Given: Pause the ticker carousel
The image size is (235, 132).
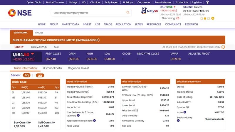Looking at the screenshot, I should [213, 18].
